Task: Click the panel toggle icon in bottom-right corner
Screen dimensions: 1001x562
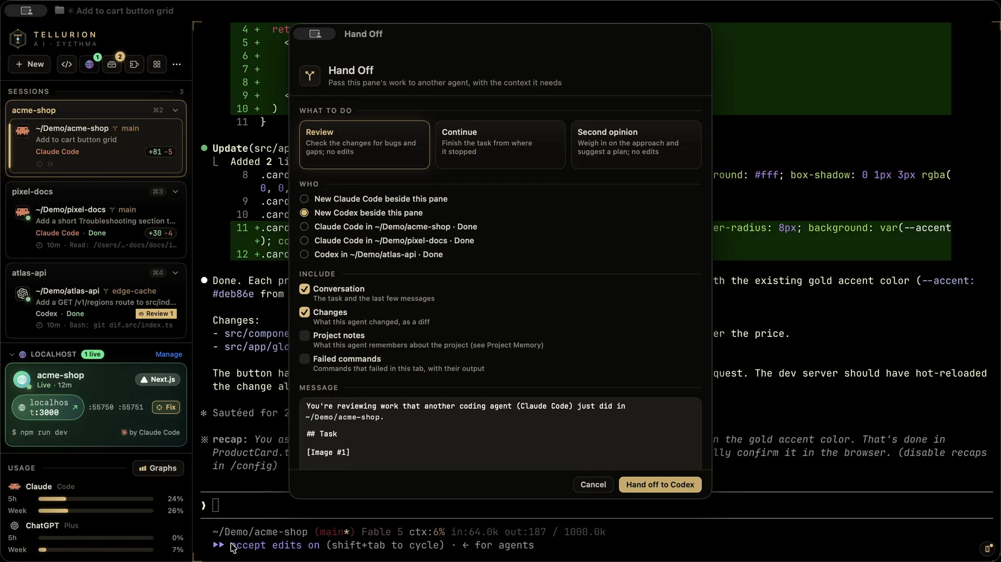Action: 988,549
